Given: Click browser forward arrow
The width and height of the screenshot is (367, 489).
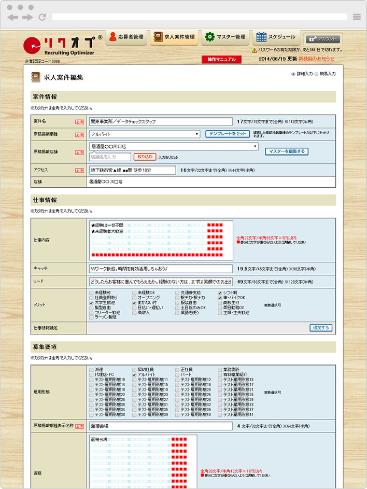Looking at the screenshot, I should (27, 17).
